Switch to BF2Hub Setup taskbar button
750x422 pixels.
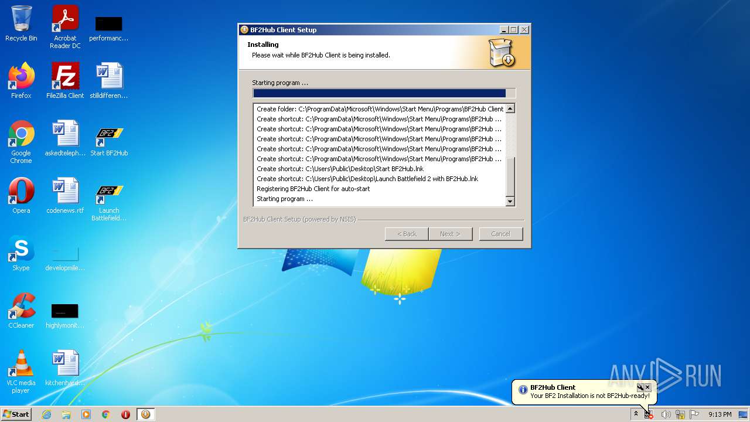tap(145, 414)
